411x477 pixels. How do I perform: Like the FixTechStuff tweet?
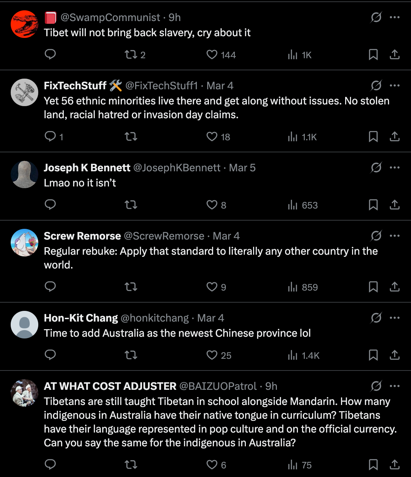(x=212, y=136)
